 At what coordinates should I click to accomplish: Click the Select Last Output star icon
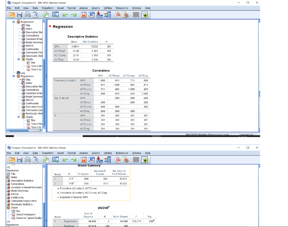coord(84,15)
